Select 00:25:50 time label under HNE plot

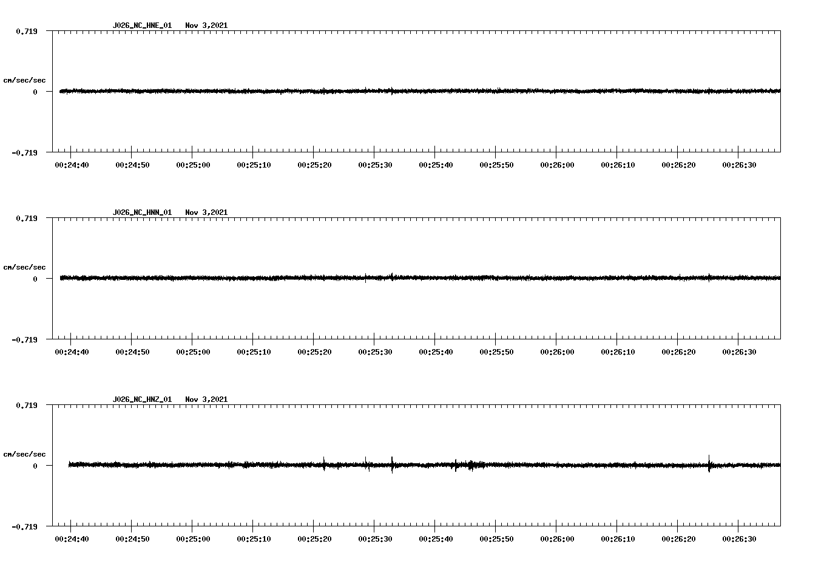pyautogui.click(x=496, y=165)
